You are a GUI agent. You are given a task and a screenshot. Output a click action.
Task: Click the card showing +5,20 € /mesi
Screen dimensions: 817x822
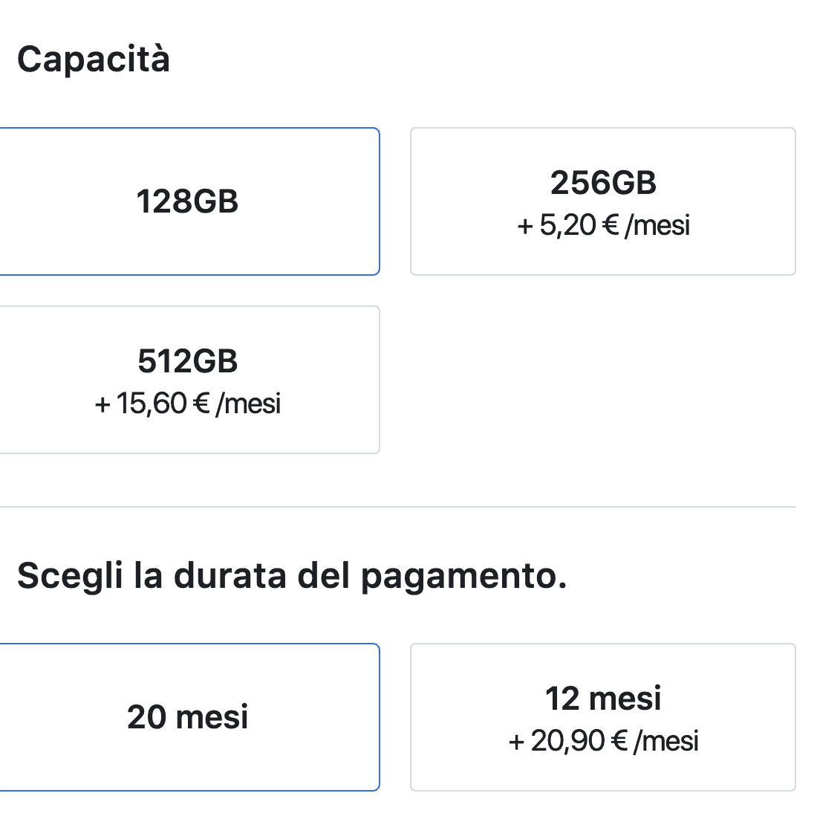point(602,224)
